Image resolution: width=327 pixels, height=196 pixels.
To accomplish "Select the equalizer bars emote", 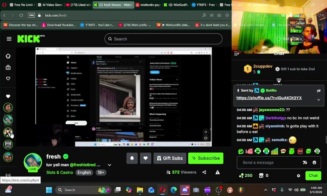I will [275, 151].
